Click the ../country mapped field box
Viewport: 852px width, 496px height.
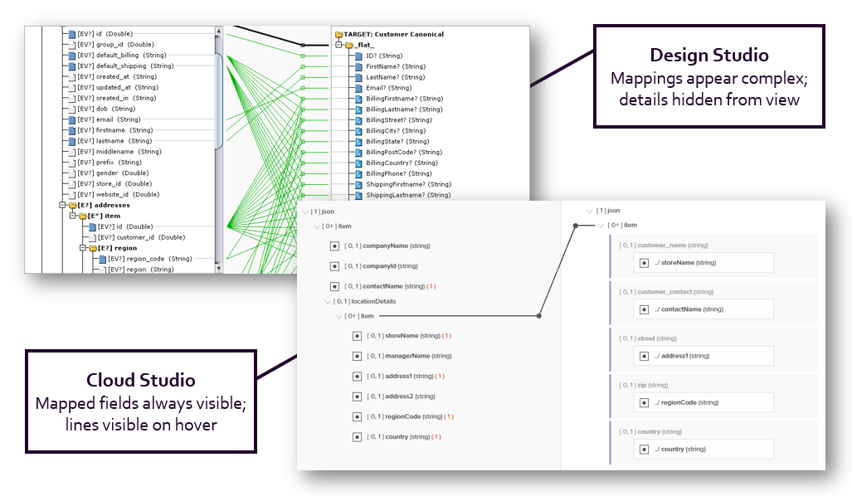pos(703,449)
